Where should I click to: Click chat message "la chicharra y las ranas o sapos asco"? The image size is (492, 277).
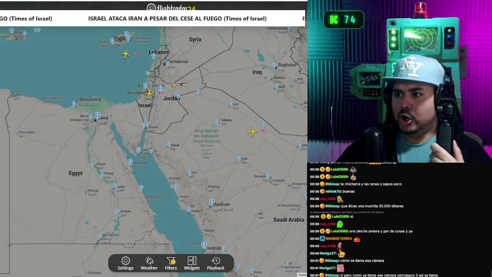371,184
